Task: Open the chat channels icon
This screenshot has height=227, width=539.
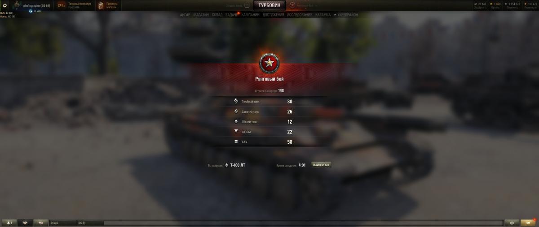Action: coord(41,223)
